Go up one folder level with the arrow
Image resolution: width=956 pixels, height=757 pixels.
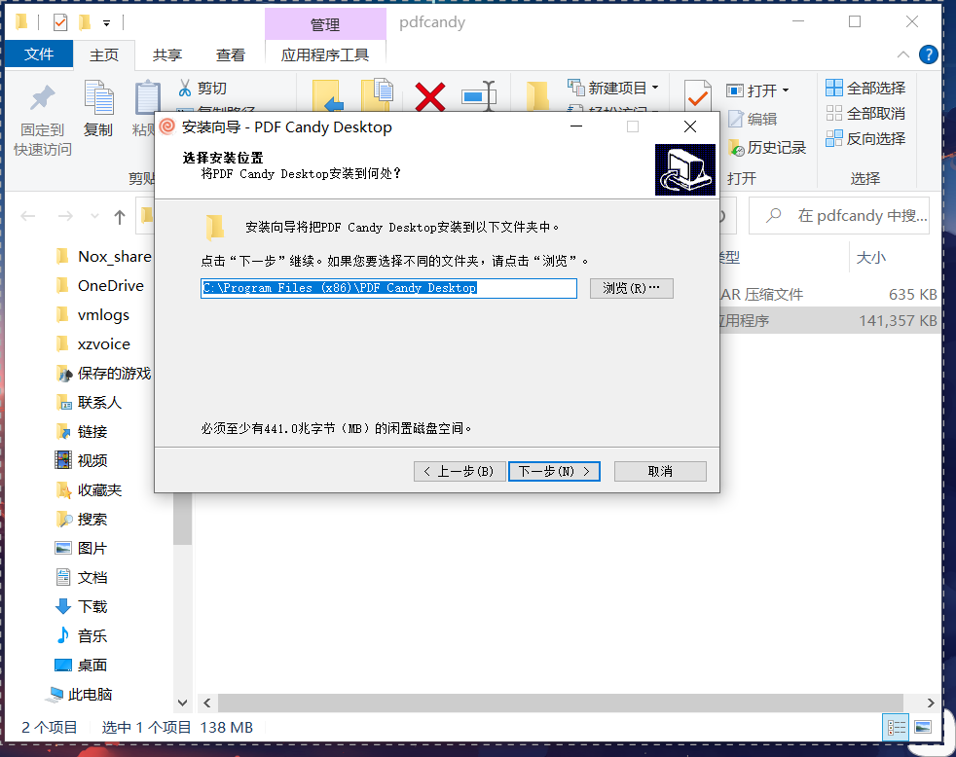point(120,216)
